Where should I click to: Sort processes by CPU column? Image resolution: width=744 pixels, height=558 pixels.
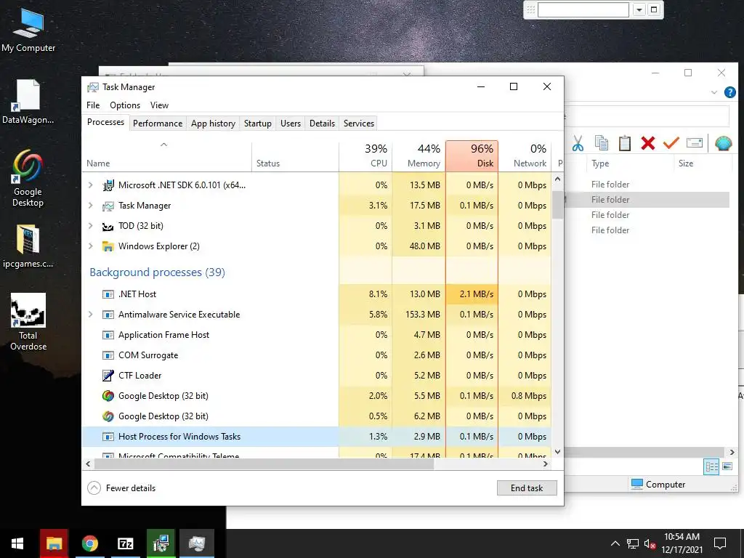point(366,156)
